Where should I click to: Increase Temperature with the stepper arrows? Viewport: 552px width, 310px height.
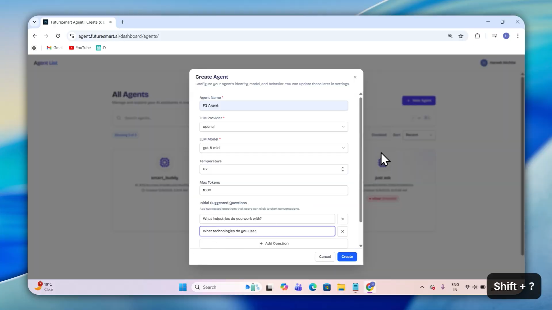pos(343,167)
